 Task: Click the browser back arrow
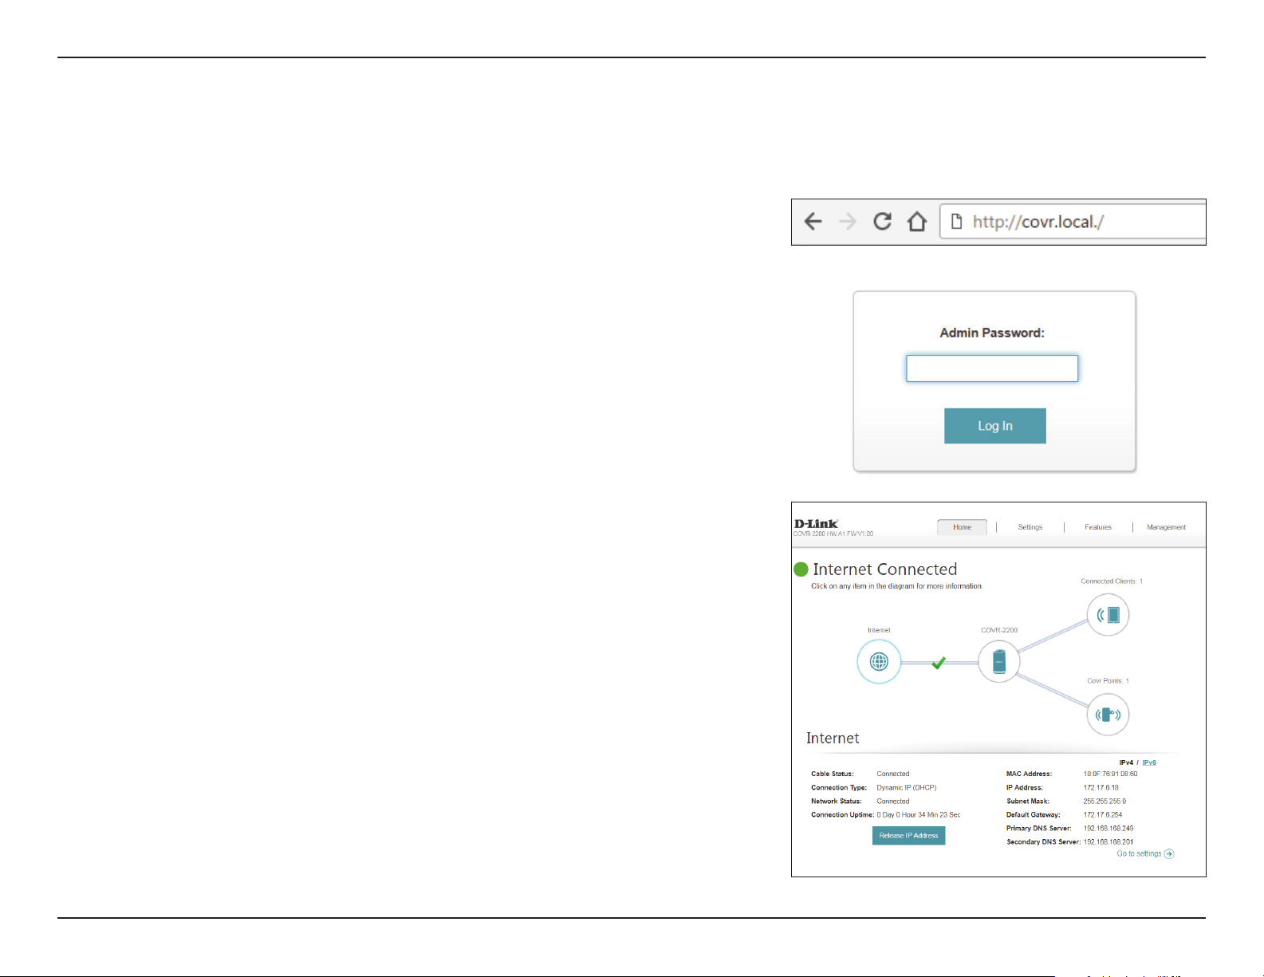coord(813,222)
